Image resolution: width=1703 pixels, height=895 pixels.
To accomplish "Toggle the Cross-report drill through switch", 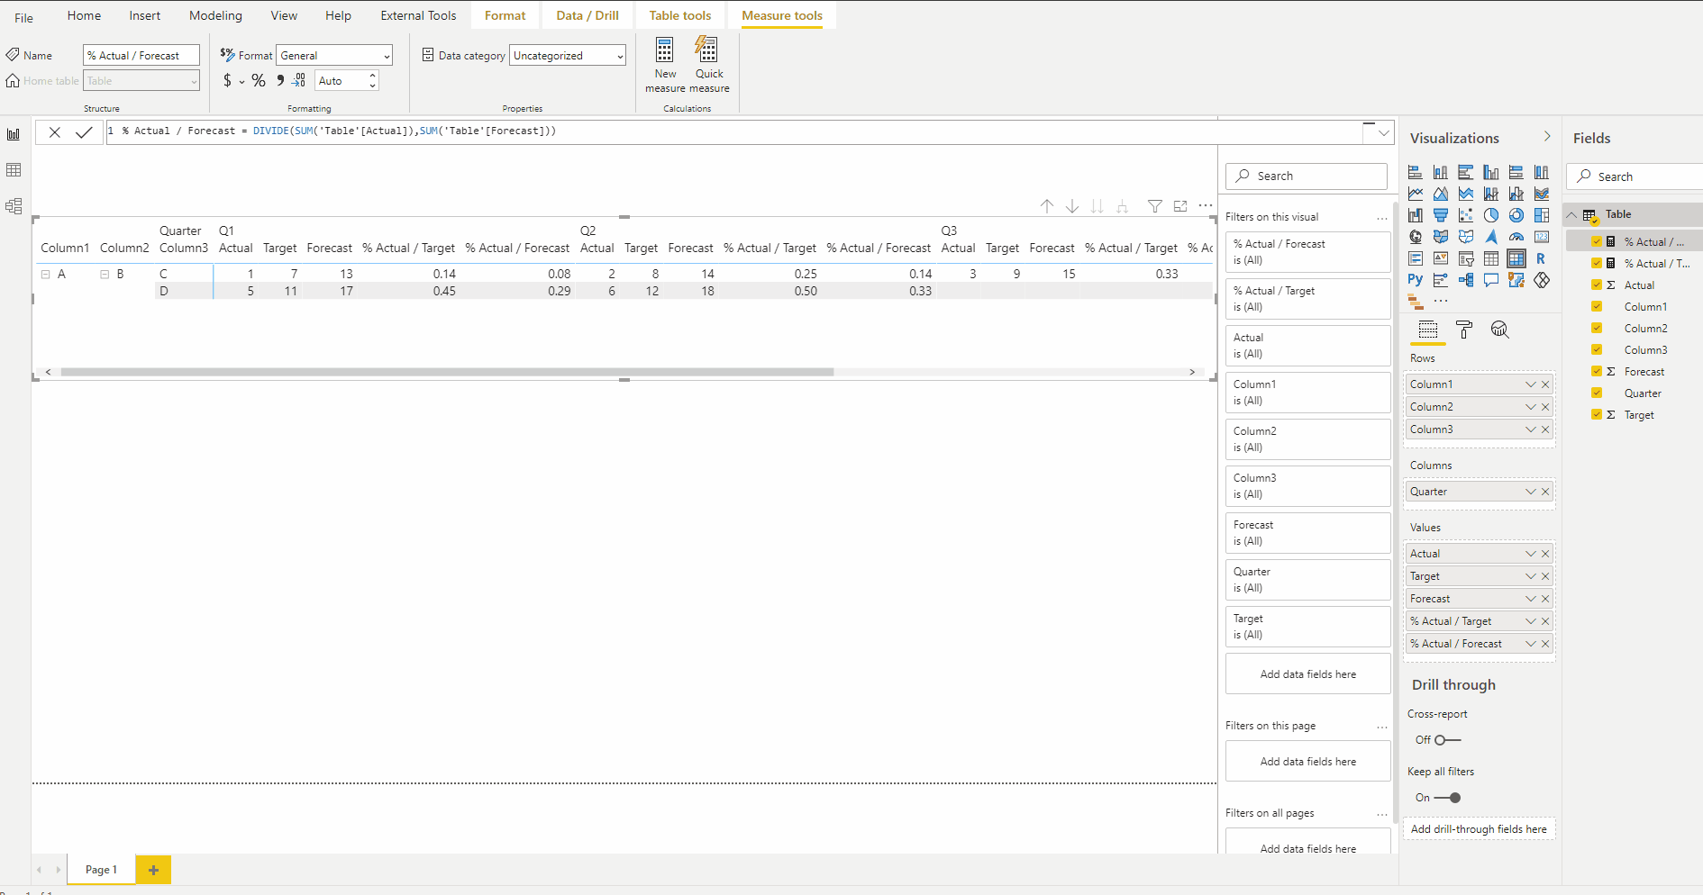I will [1448, 740].
